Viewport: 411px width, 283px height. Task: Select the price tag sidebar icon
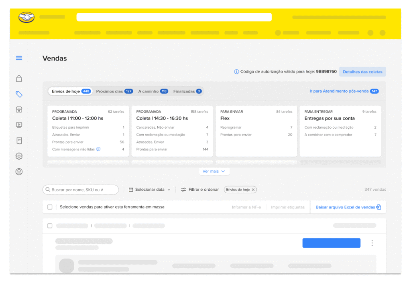click(x=19, y=94)
